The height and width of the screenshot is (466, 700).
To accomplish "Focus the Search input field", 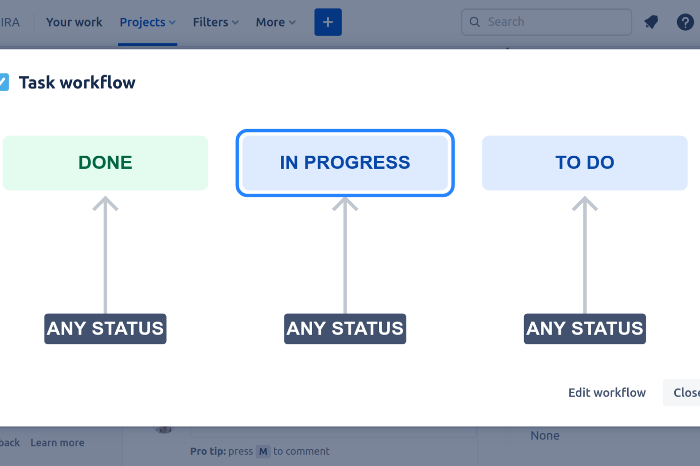I will (546, 22).
